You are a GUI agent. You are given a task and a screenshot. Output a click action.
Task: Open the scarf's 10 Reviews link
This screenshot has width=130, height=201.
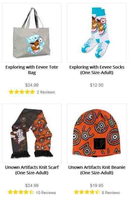pyautogui.click(x=46, y=192)
